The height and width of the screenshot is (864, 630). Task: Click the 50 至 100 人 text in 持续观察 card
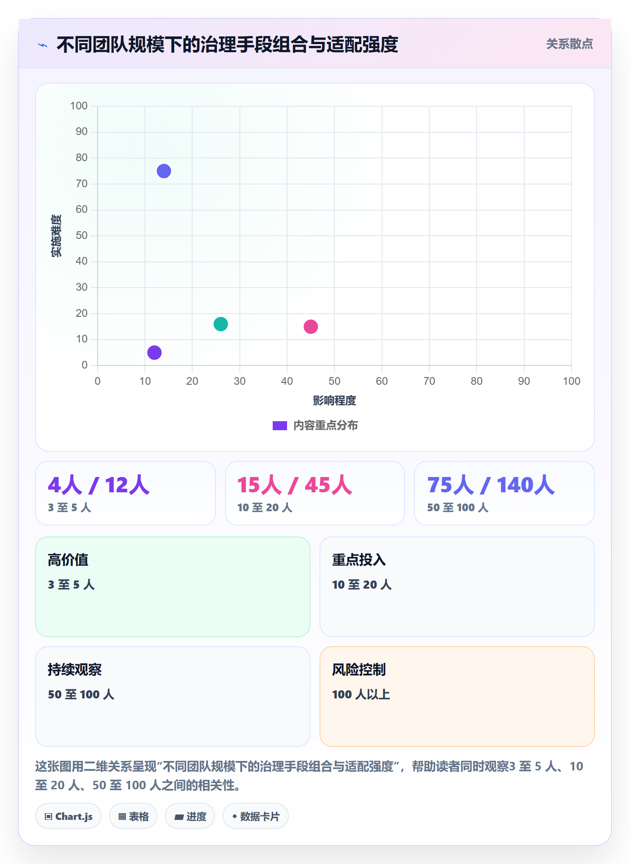pos(81,694)
